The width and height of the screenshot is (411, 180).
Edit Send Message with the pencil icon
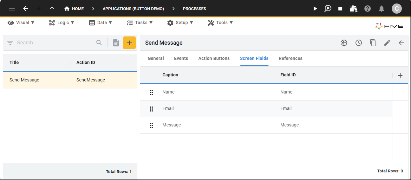pos(387,43)
